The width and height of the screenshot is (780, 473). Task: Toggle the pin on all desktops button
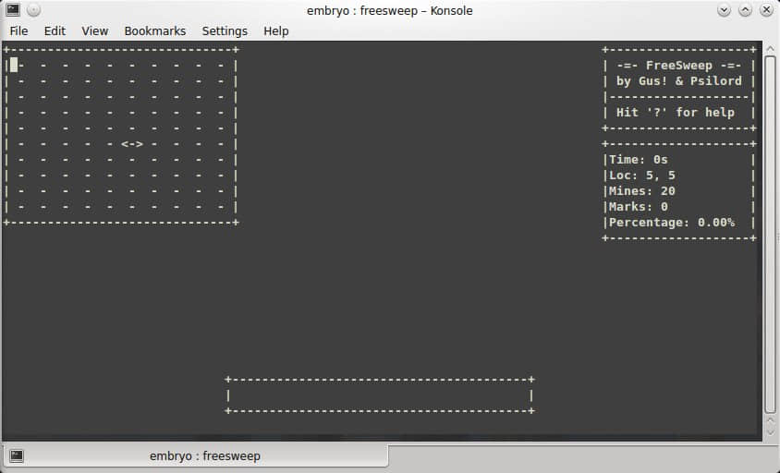[35, 10]
